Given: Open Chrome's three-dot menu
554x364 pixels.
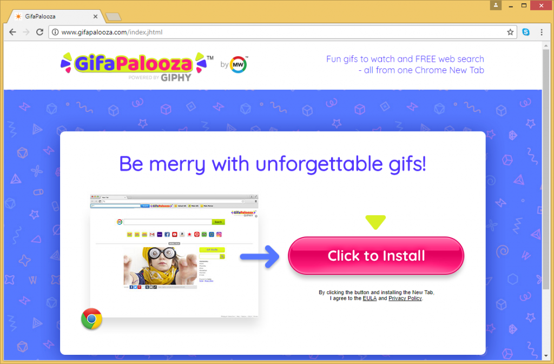Looking at the screenshot, I should [x=542, y=32].
